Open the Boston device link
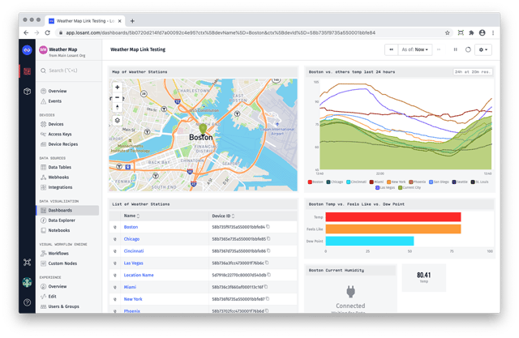 pyautogui.click(x=131, y=227)
